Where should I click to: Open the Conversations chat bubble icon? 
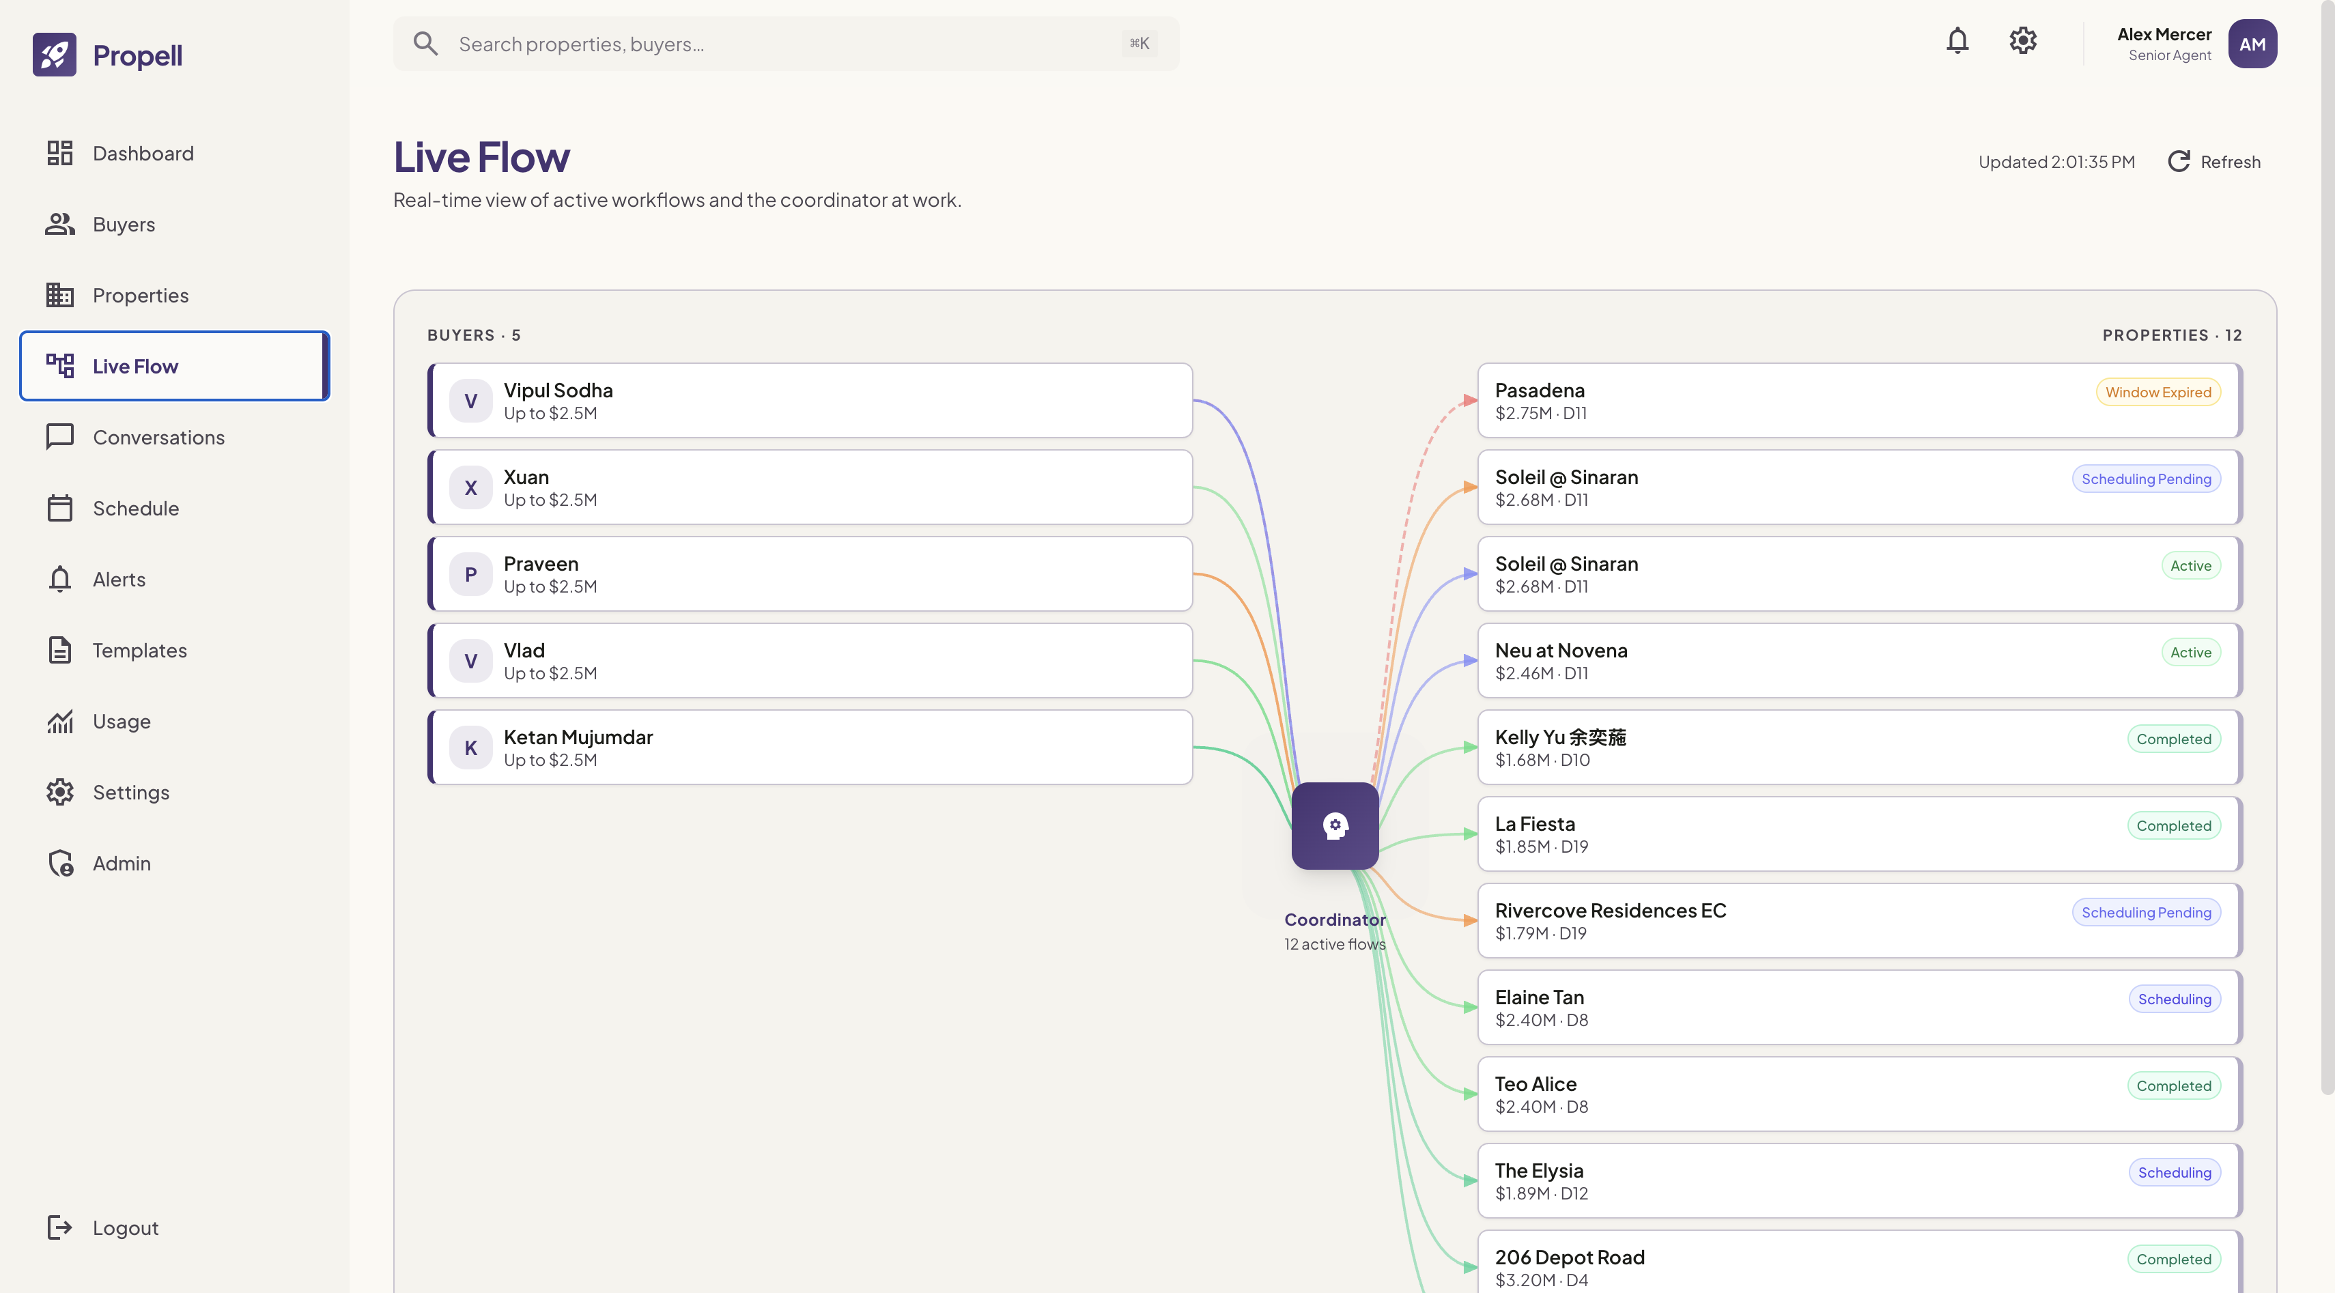60,437
